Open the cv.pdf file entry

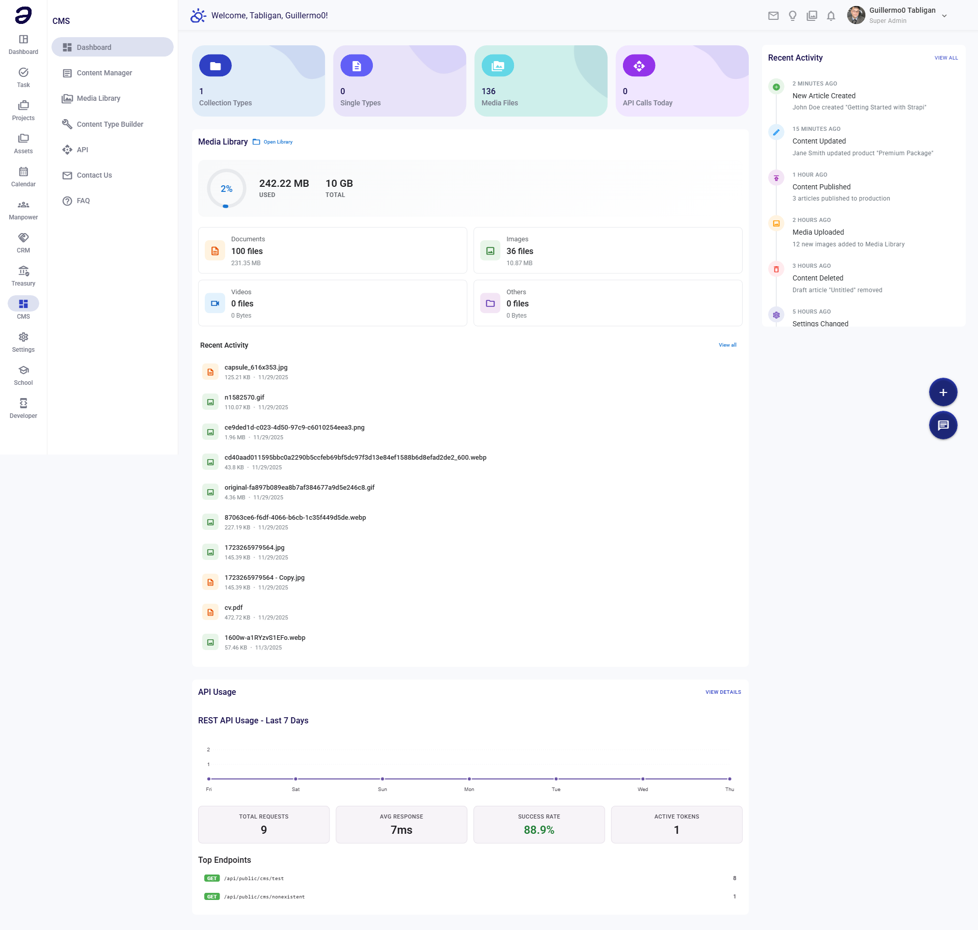[234, 607]
